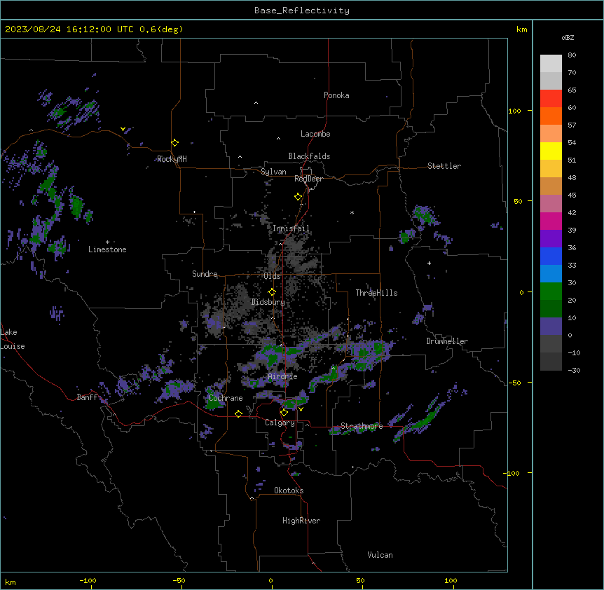The image size is (604, 590).
Task: Pick the red 60-65 dBZ legend swatch
Action: (x=551, y=98)
